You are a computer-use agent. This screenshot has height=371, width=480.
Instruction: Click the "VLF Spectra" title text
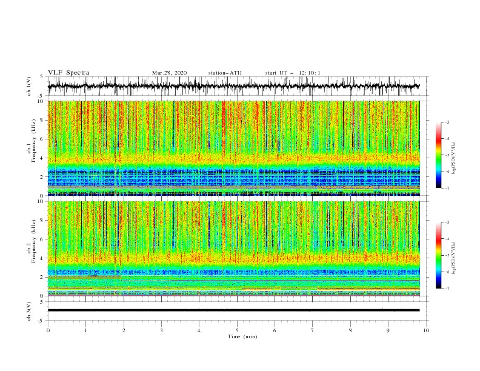coord(68,73)
